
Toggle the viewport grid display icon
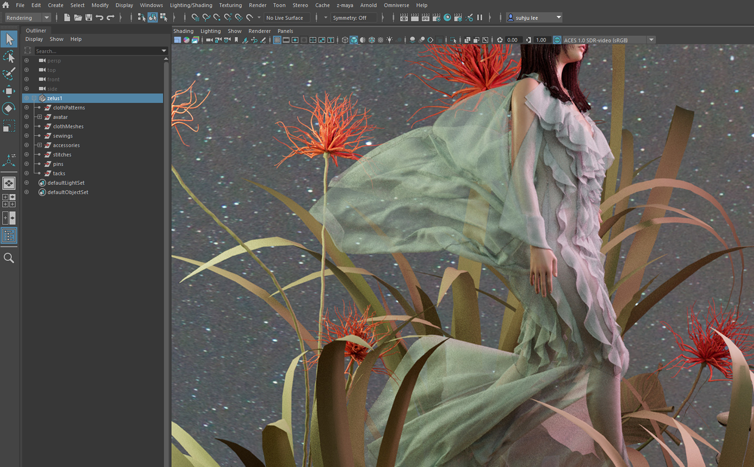coord(277,40)
